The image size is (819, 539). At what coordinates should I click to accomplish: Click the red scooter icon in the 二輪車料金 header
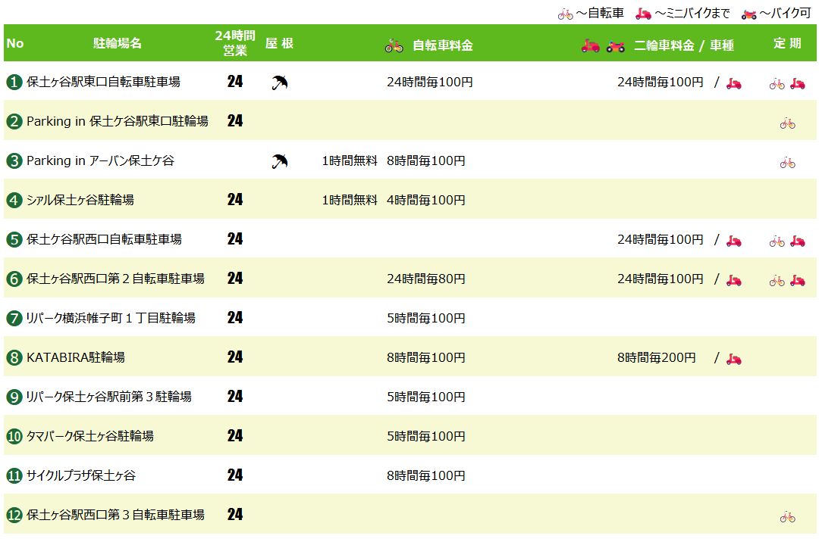(590, 46)
